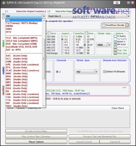Click Play (Active Files | Streams) button
Viewport: 136px width, 146px height.
36,136
